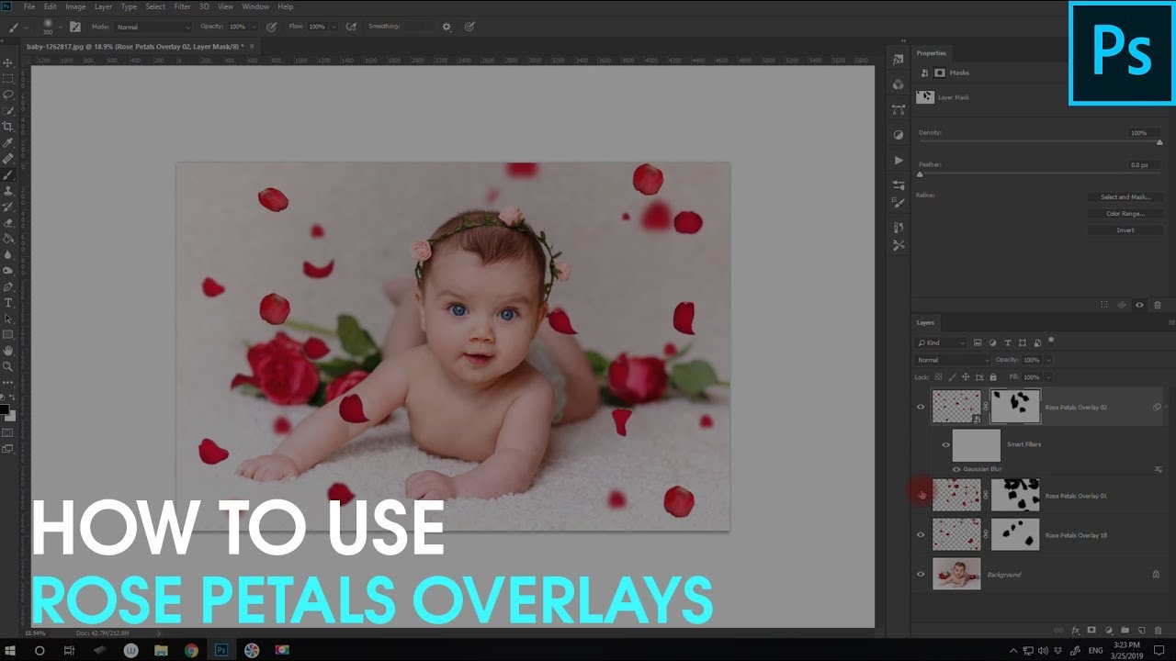The image size is (1176, 661).
Task: Open Chrome from the Windows taskbar
Action: 191,650
